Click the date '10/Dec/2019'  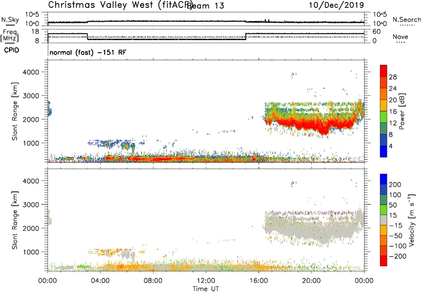point(336,5)
